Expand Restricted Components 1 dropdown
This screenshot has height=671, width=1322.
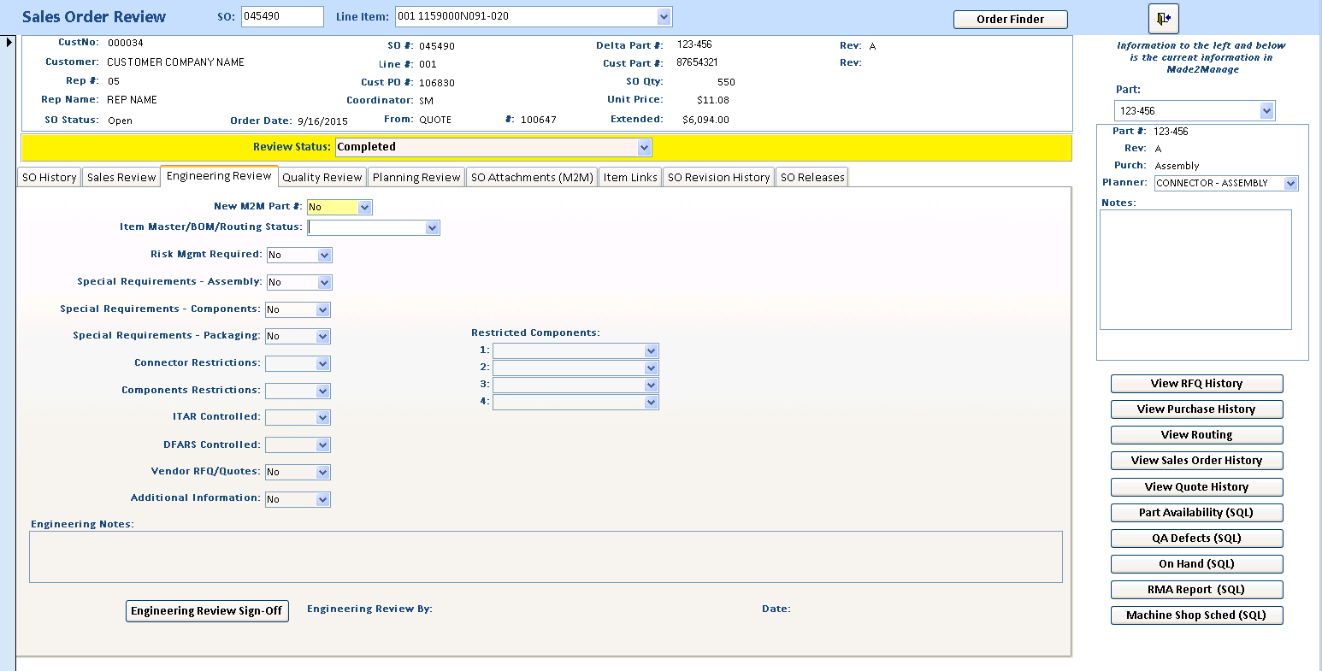[x=652, y=350]
